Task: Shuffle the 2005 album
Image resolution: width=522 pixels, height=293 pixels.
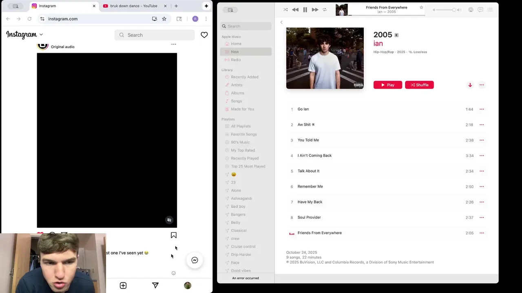Action: click(x=419, y=85)
